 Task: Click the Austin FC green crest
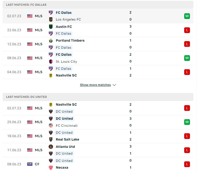(x=51, y=27)
